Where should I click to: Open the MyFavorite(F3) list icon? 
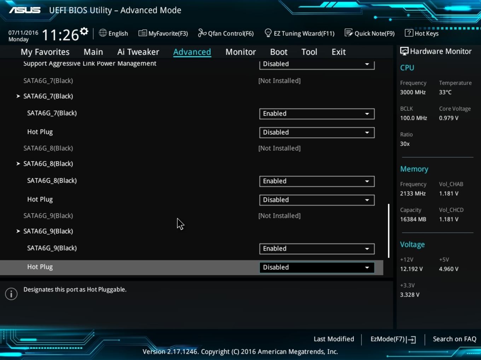143,33
